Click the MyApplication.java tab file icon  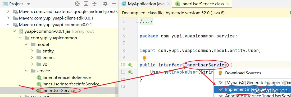pos(124,4)
